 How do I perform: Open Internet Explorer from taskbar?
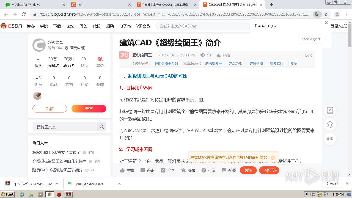[22, 194]
